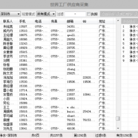
Task: Select task row 9 in the task list
Action: (130, 61)
